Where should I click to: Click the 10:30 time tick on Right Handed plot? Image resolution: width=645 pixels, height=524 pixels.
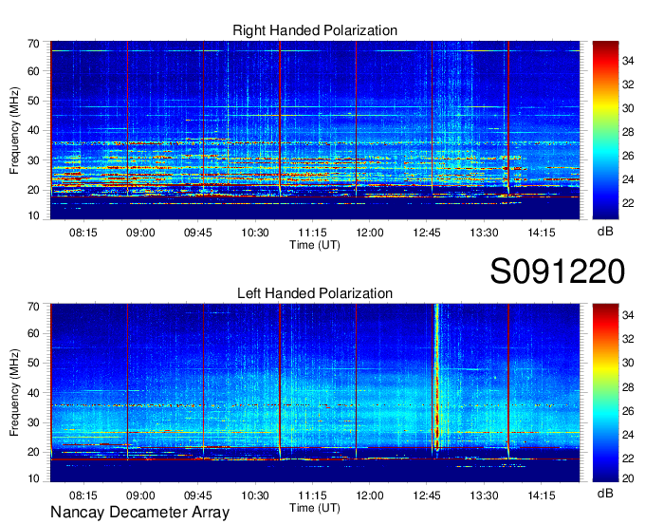pos(255,233)
